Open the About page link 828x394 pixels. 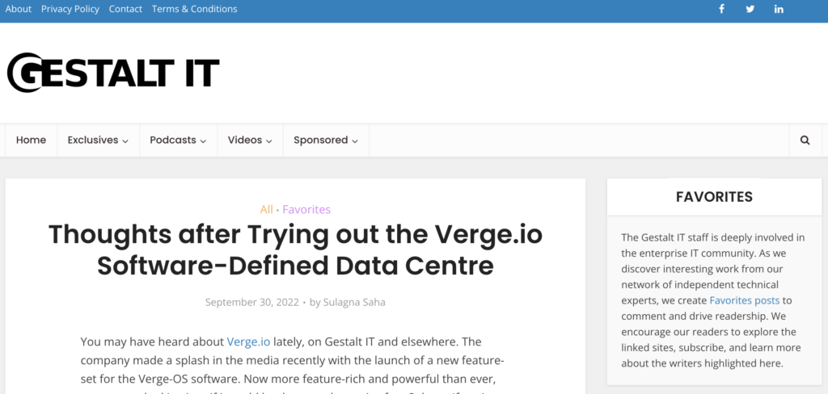(x=19, y=9)
